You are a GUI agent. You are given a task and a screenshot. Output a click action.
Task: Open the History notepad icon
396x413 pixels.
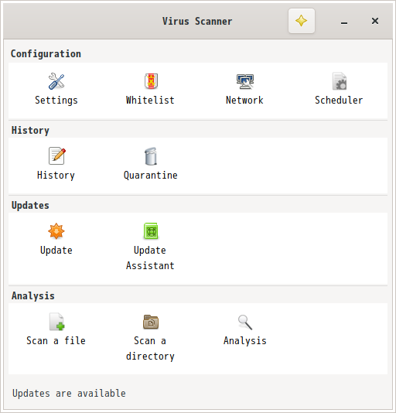coord(57,156)
